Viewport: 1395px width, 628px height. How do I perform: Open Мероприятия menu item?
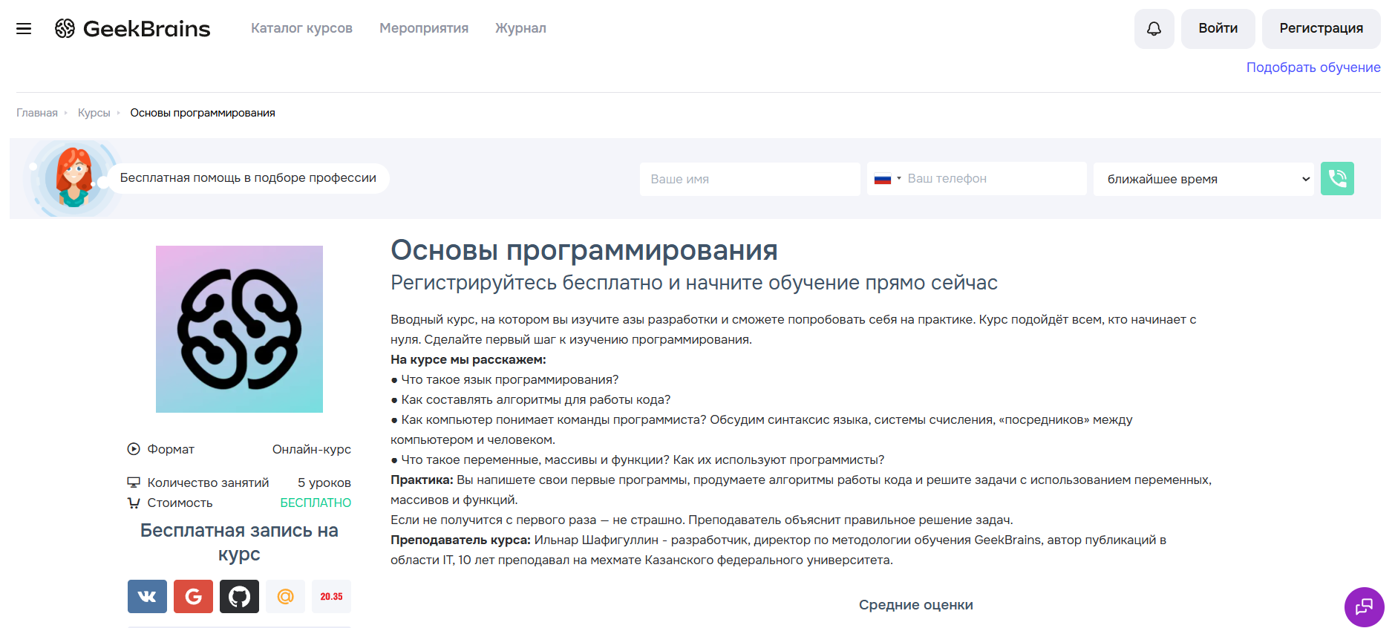(424, 28)
